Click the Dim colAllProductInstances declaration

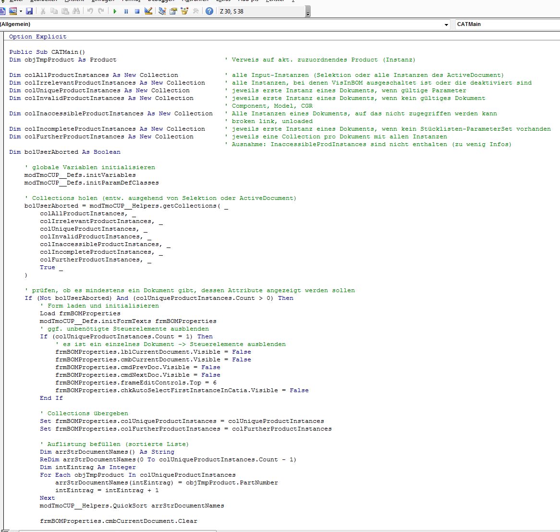(x=94, y=75)
